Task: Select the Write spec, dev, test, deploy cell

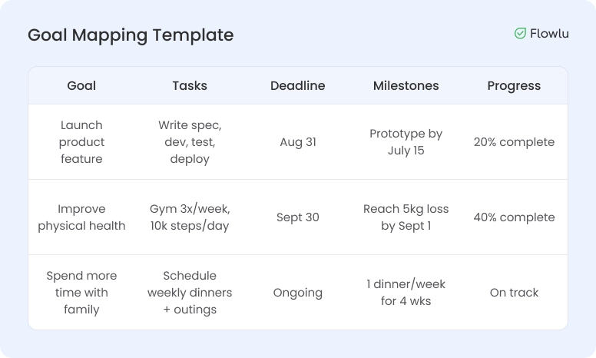Action: click(190, 142)
